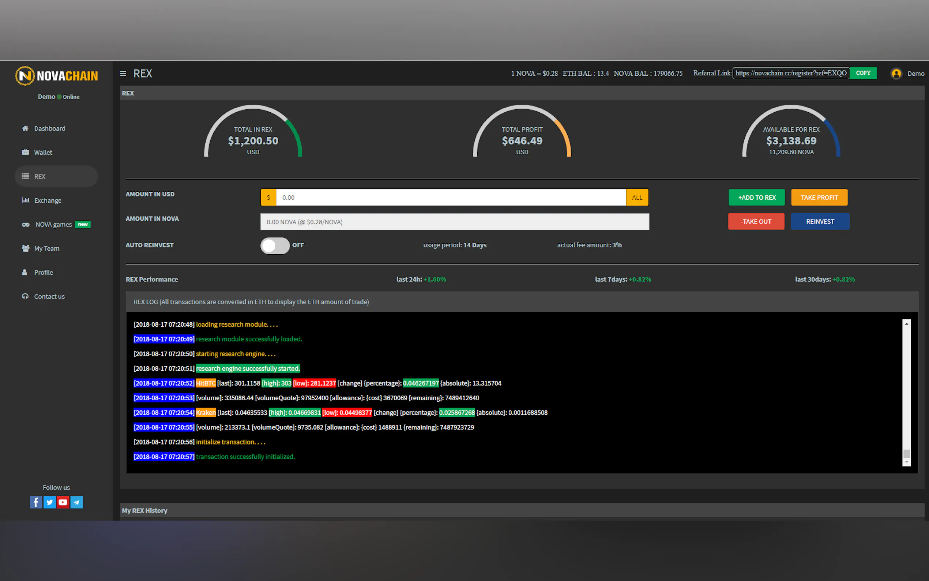929x581 pixels.
Task: Click the log scrollbar up arrow
Action: pos(906,324)
